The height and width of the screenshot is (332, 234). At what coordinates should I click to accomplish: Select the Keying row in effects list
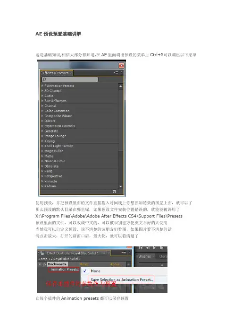(x=79, y=141)
